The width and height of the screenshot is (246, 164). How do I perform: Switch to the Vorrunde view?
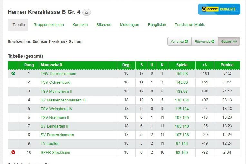click(179, 42)
